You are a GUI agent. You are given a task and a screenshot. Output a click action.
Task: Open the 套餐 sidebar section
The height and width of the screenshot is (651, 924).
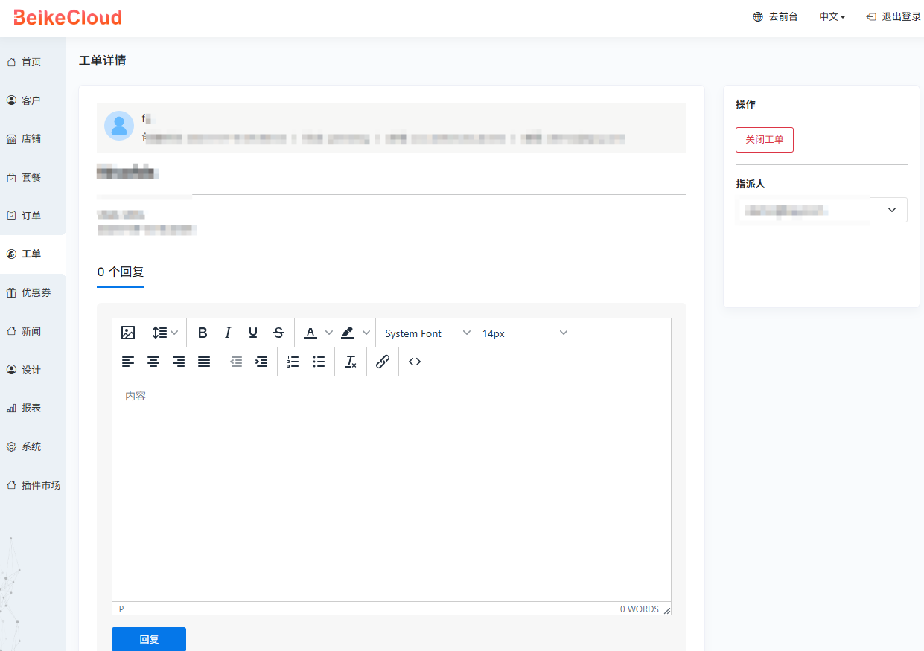(33, 177)
